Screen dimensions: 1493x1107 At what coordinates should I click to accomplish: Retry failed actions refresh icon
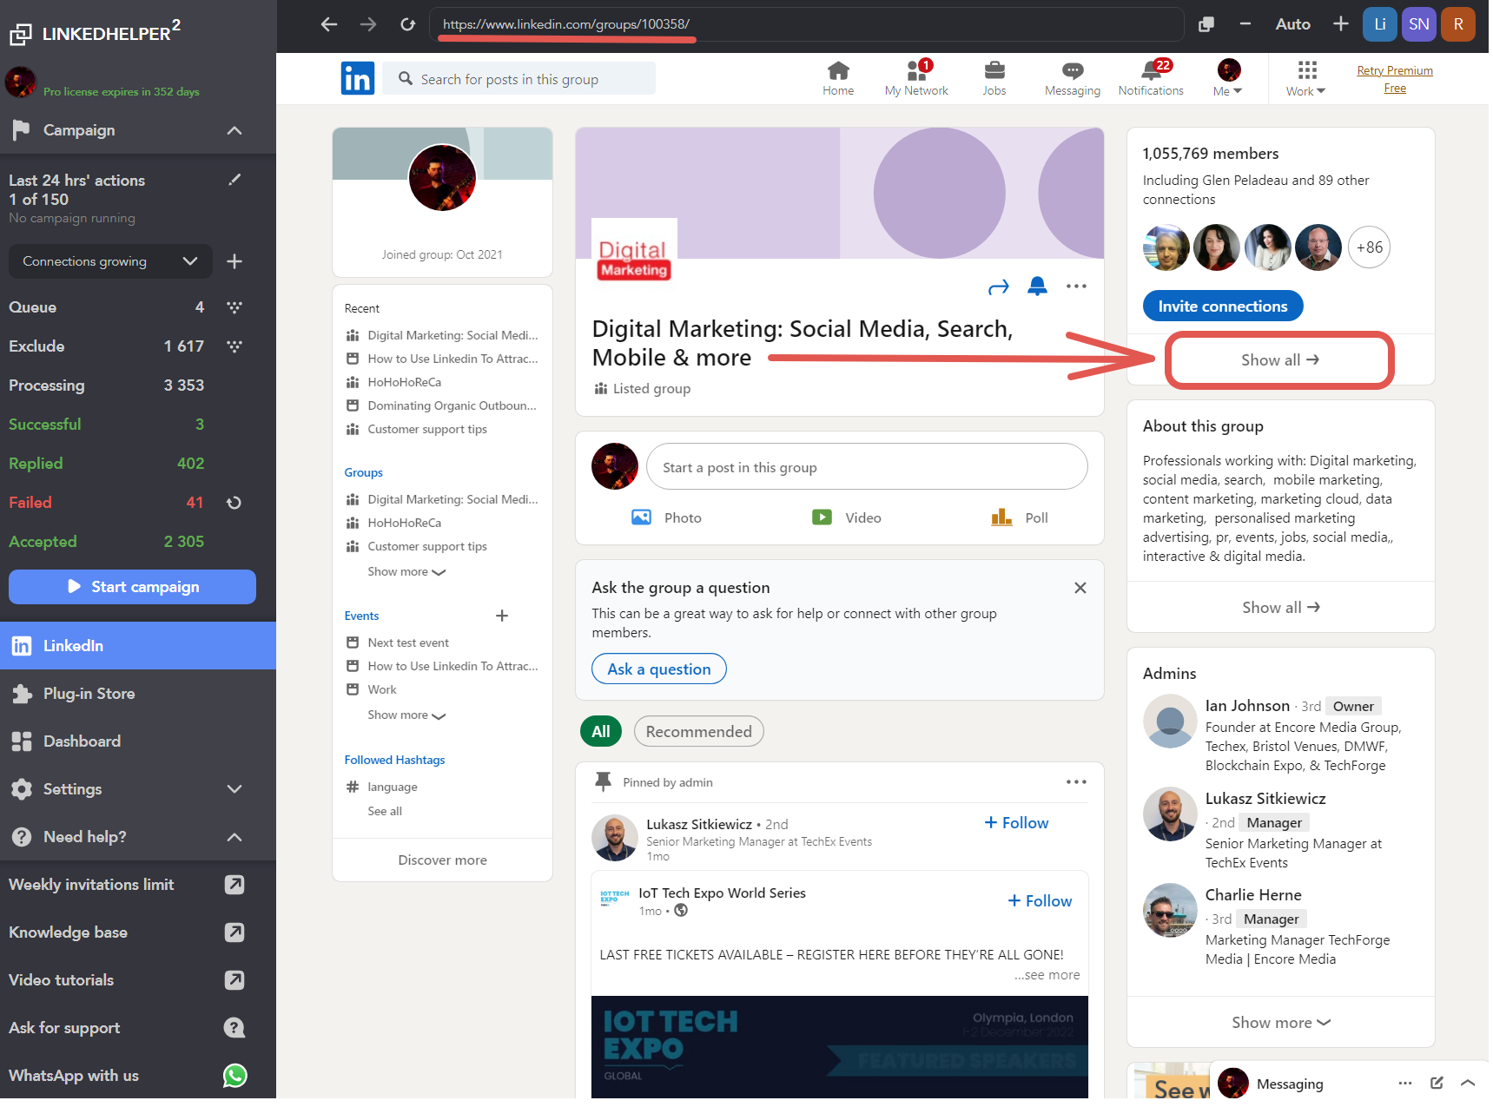coord(234,503)
